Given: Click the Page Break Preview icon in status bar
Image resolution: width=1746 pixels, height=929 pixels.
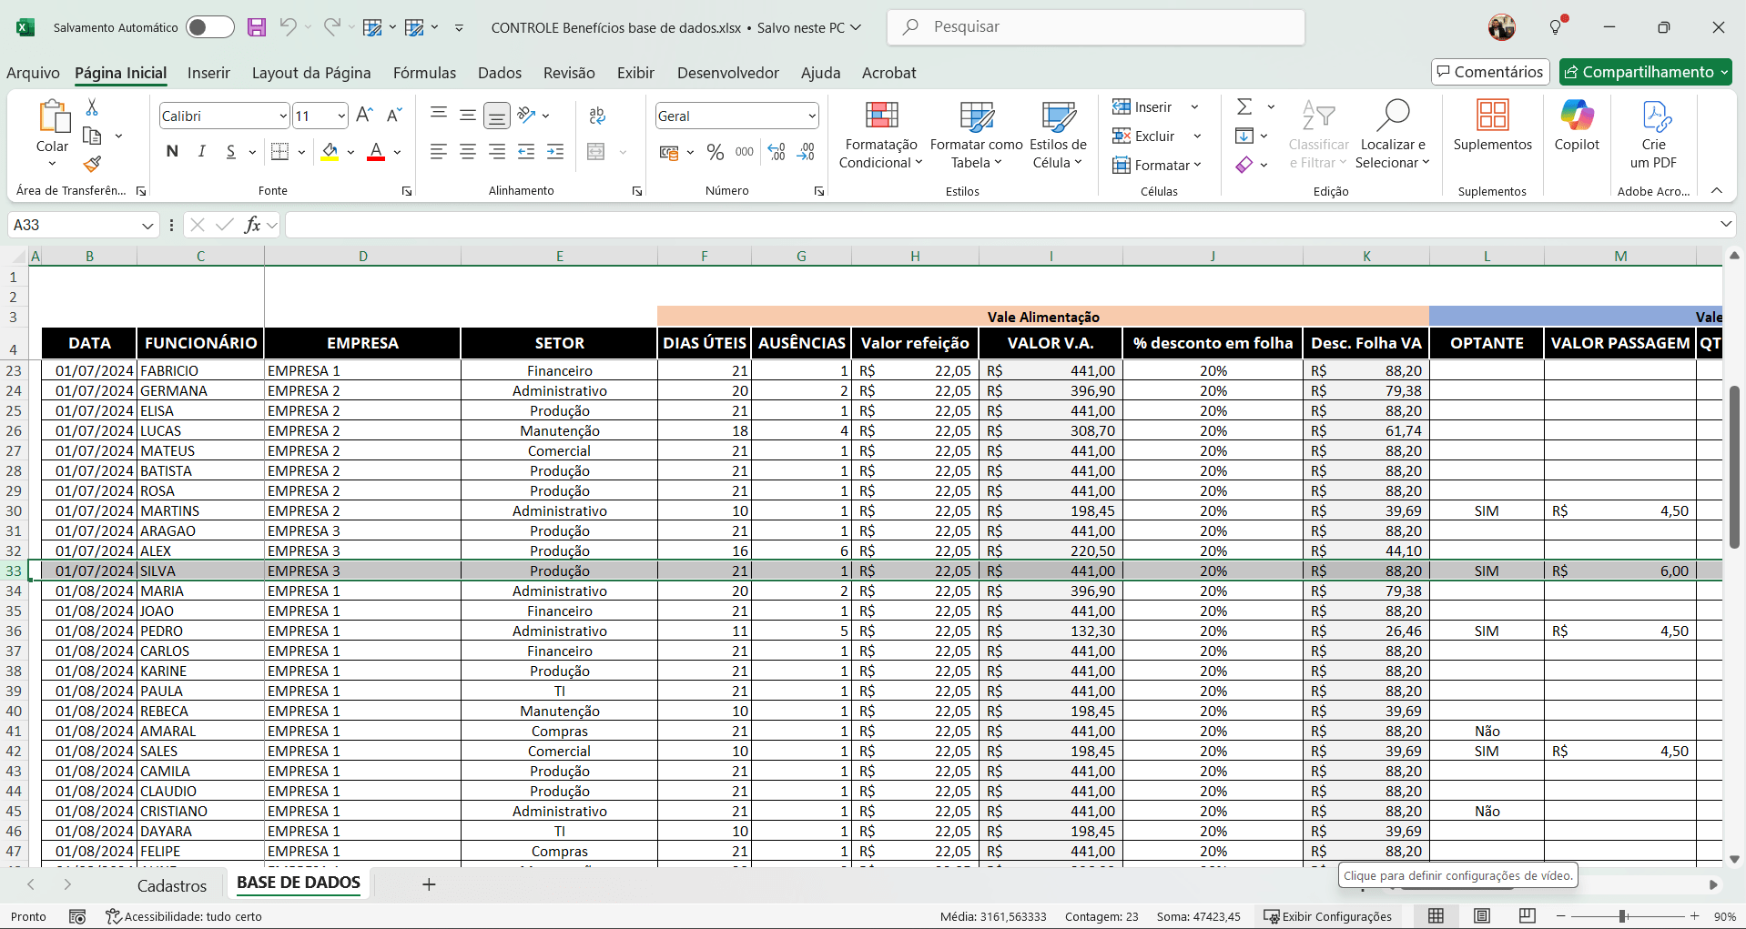Looking at the screenshot, I should (x=1528, y=915).
